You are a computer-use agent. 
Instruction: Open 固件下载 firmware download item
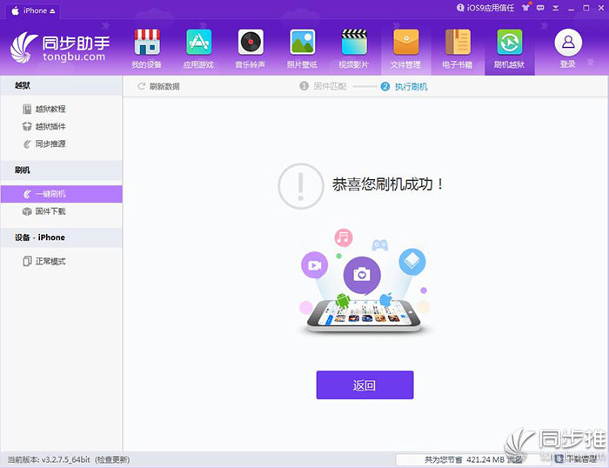(x=62, y=211)
